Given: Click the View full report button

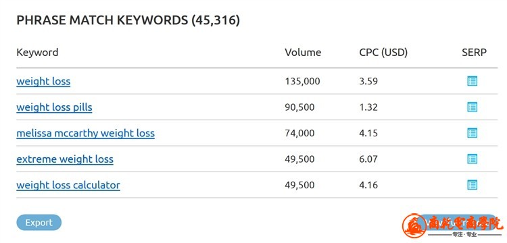Looking at the screenshot, I should click(x=458, y=223).
